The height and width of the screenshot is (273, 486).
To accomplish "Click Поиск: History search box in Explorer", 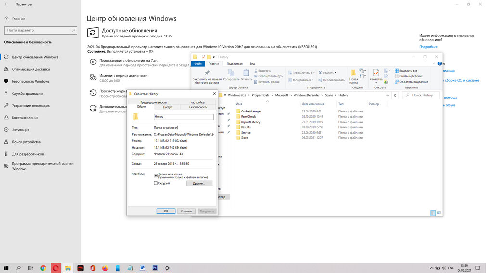I will tap(421, 95).
